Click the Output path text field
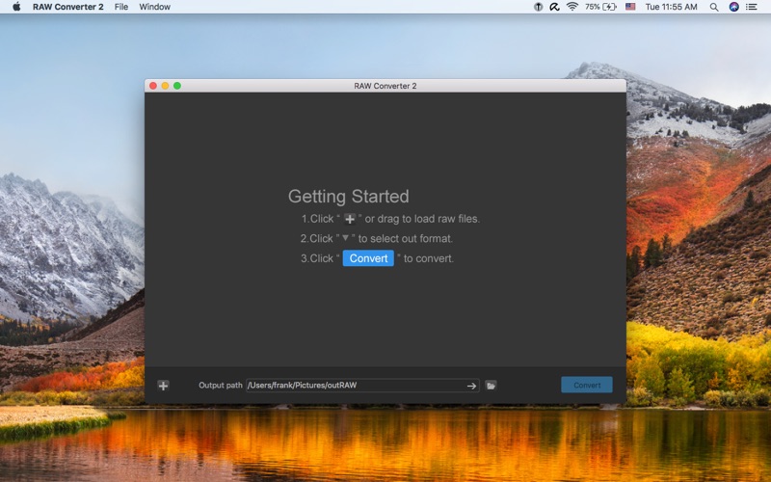This screenshot has width=771, height=482. (x=355, y=386)
